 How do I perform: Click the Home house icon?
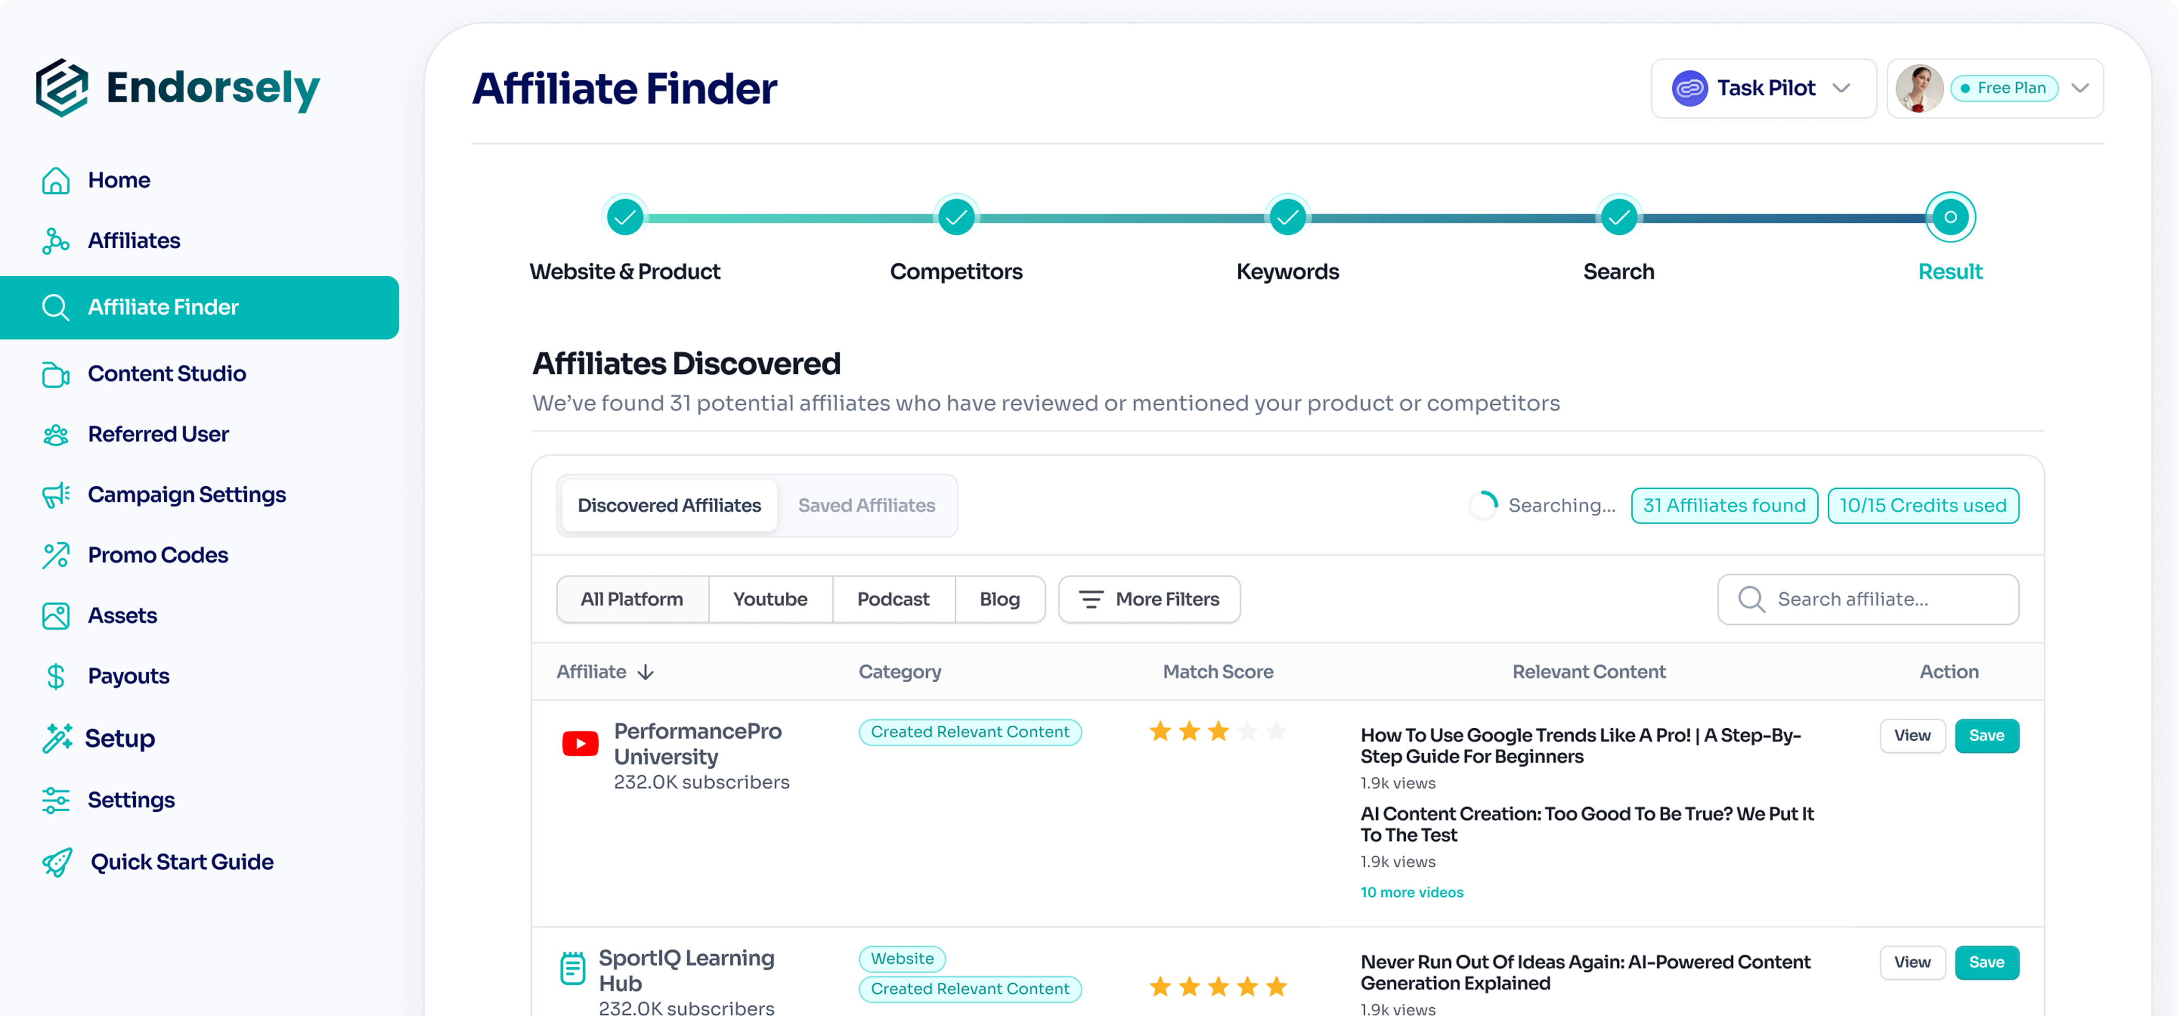click(x=56, y=180)
